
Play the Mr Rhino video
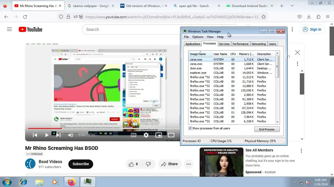click(x=47, y=135)
